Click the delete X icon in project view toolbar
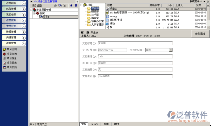Viewport: 211px width, 126px height. pos(65,6)
